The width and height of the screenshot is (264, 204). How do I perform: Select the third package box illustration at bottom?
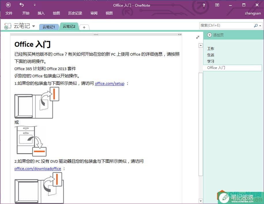click(39, 188)
